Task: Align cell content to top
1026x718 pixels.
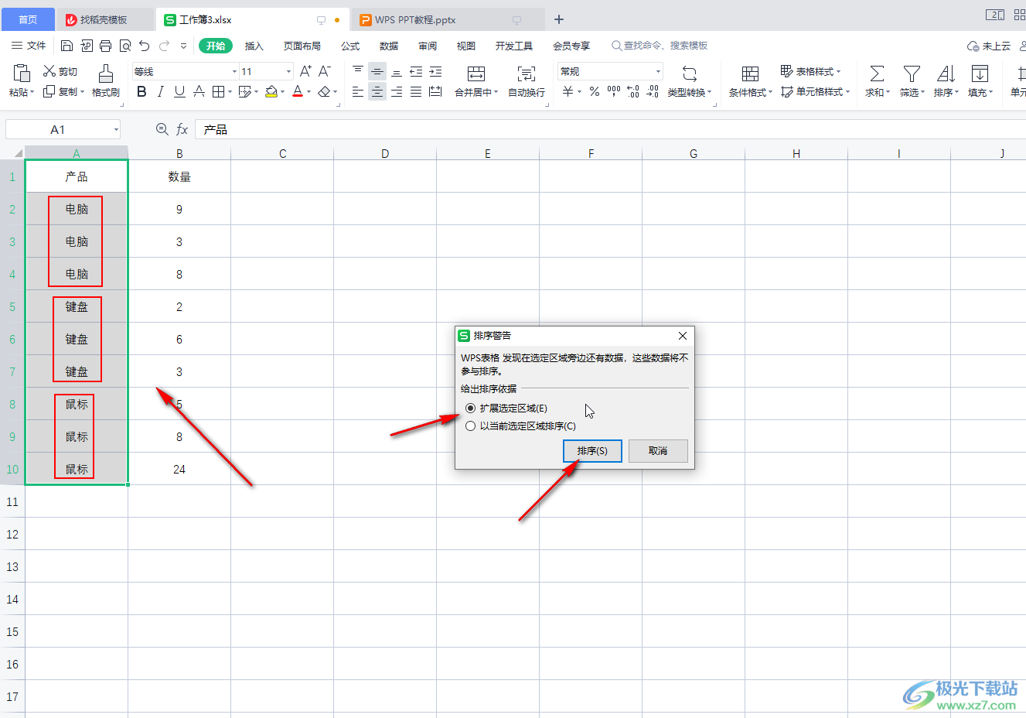Action: [358, 71]
